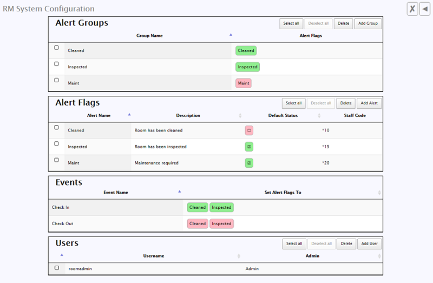Click red Cleaned flag in Check Out row
The image size is (433, 283).
pos(198,223)
